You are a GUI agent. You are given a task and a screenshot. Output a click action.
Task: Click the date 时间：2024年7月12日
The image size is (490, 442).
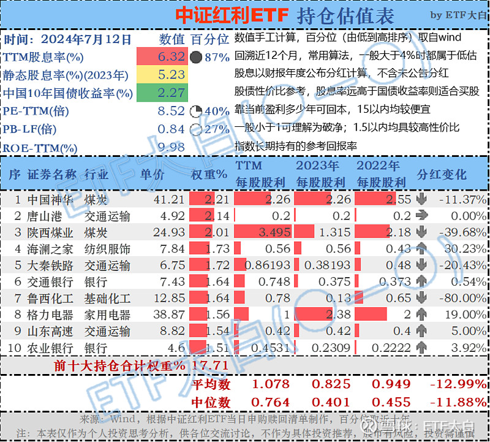[x=67, y=39]
